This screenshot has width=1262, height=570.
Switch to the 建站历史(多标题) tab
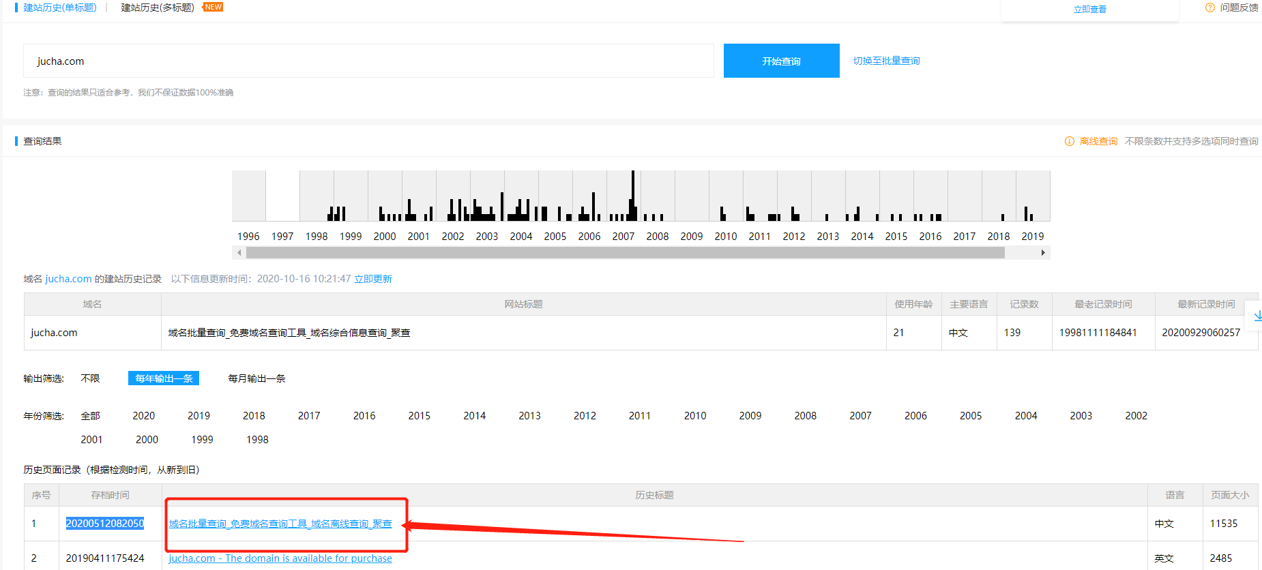(x=158, y=7)
